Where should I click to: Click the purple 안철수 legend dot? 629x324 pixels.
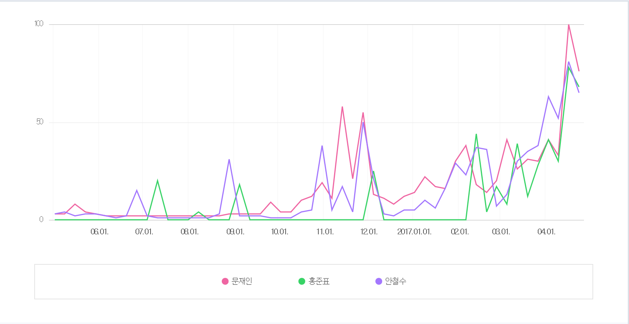click(x=379, y=281)
